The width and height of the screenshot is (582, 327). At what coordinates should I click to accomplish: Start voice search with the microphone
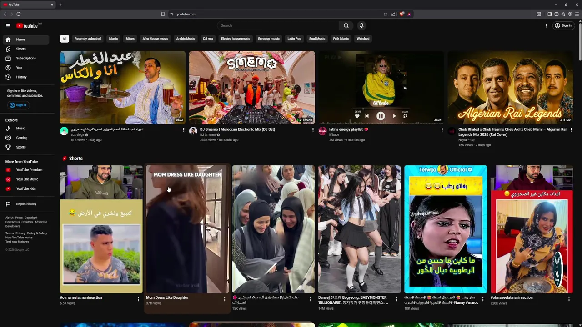361,25
